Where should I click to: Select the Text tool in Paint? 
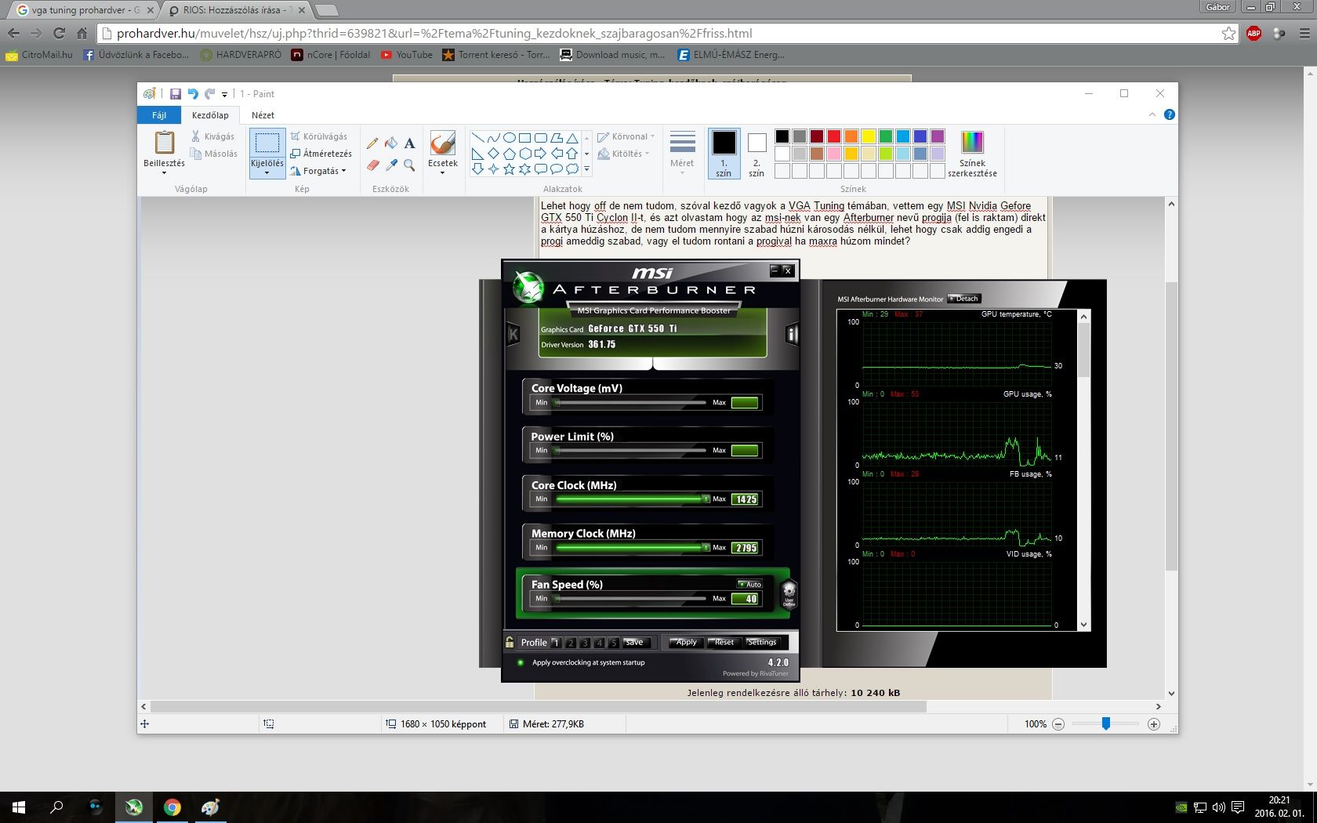[x=409, y=143]
